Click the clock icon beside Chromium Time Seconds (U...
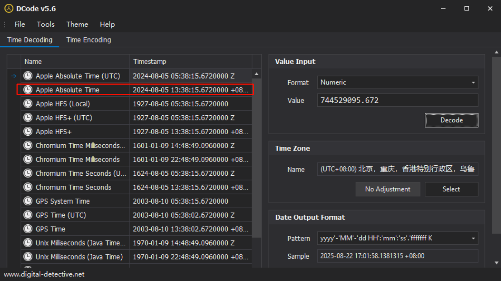The height and width of the screenshot is (281, 501). click(28, 173)
